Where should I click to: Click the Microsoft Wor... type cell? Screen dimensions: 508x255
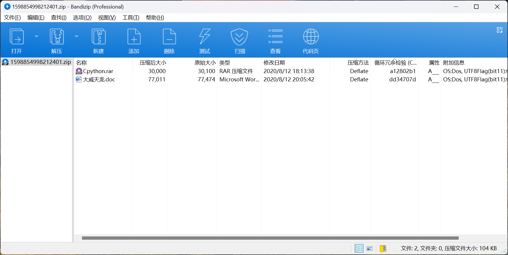239,79
